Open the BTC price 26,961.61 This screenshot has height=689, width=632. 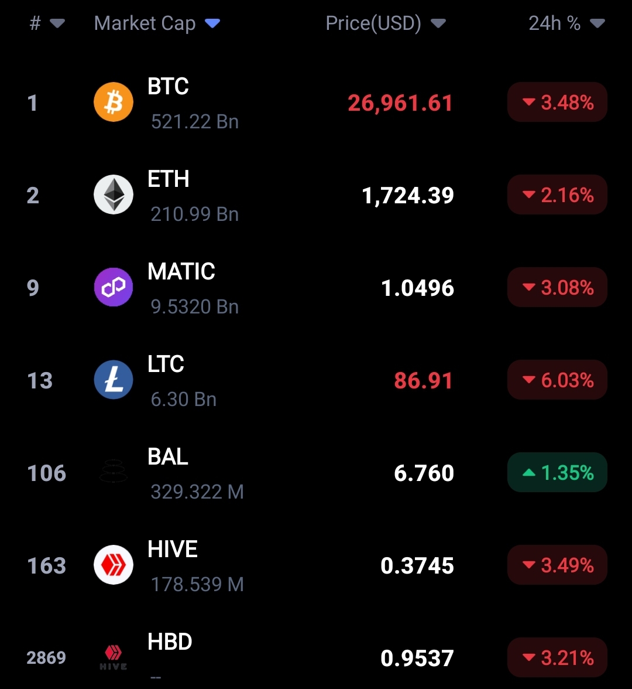click(400, 103)
